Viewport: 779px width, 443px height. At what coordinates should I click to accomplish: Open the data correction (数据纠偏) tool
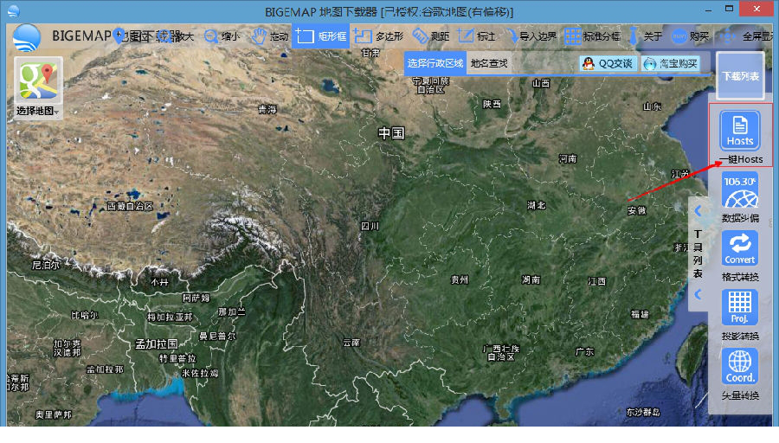coord(740,191)
